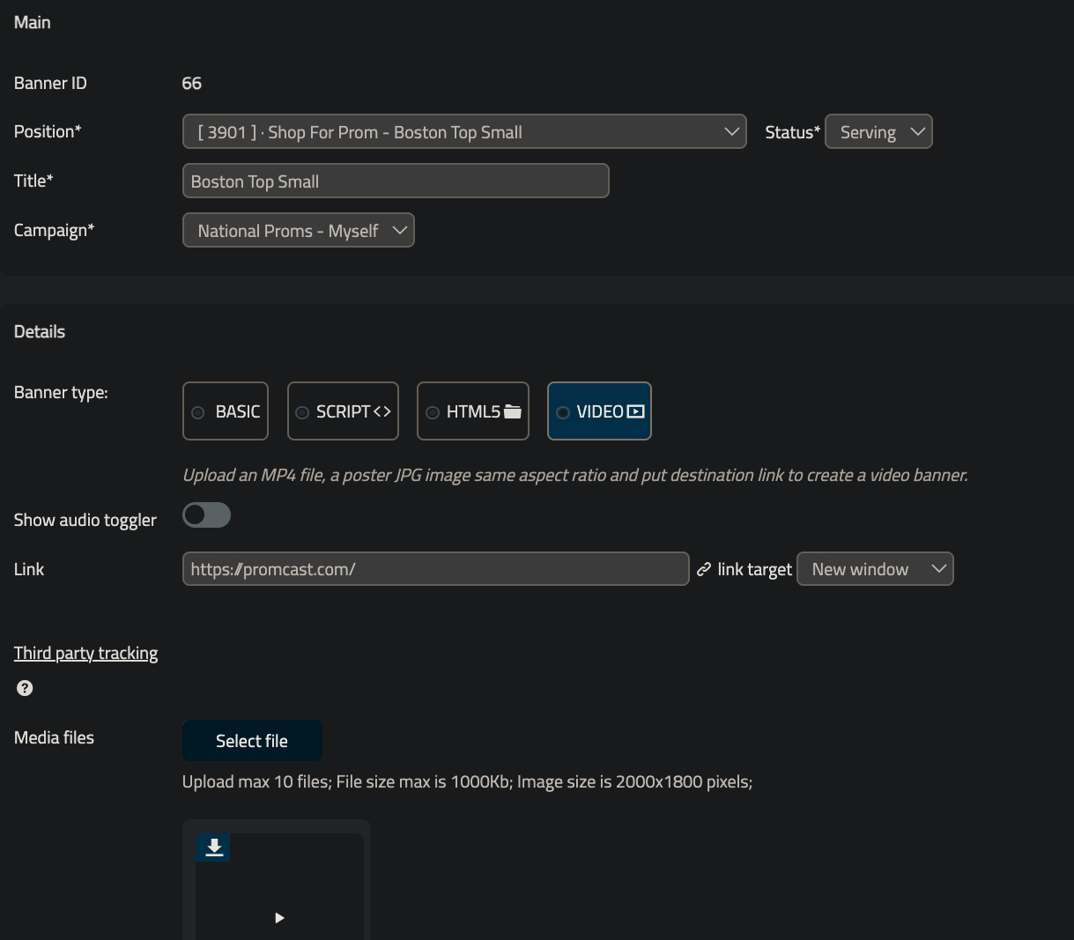Open the link target New window dropdown
The image size is (1074, 940).
(x=875, y=569)
